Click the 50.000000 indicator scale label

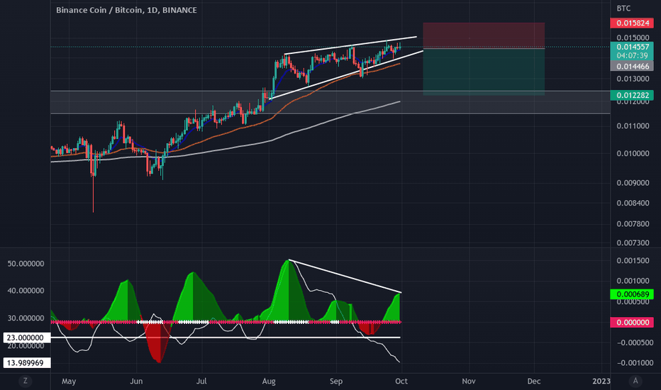pos(26,264)
